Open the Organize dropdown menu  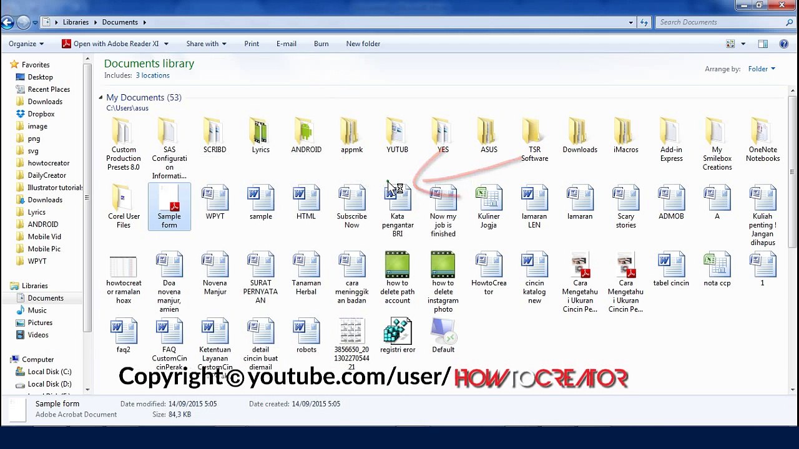pos(26,44)
